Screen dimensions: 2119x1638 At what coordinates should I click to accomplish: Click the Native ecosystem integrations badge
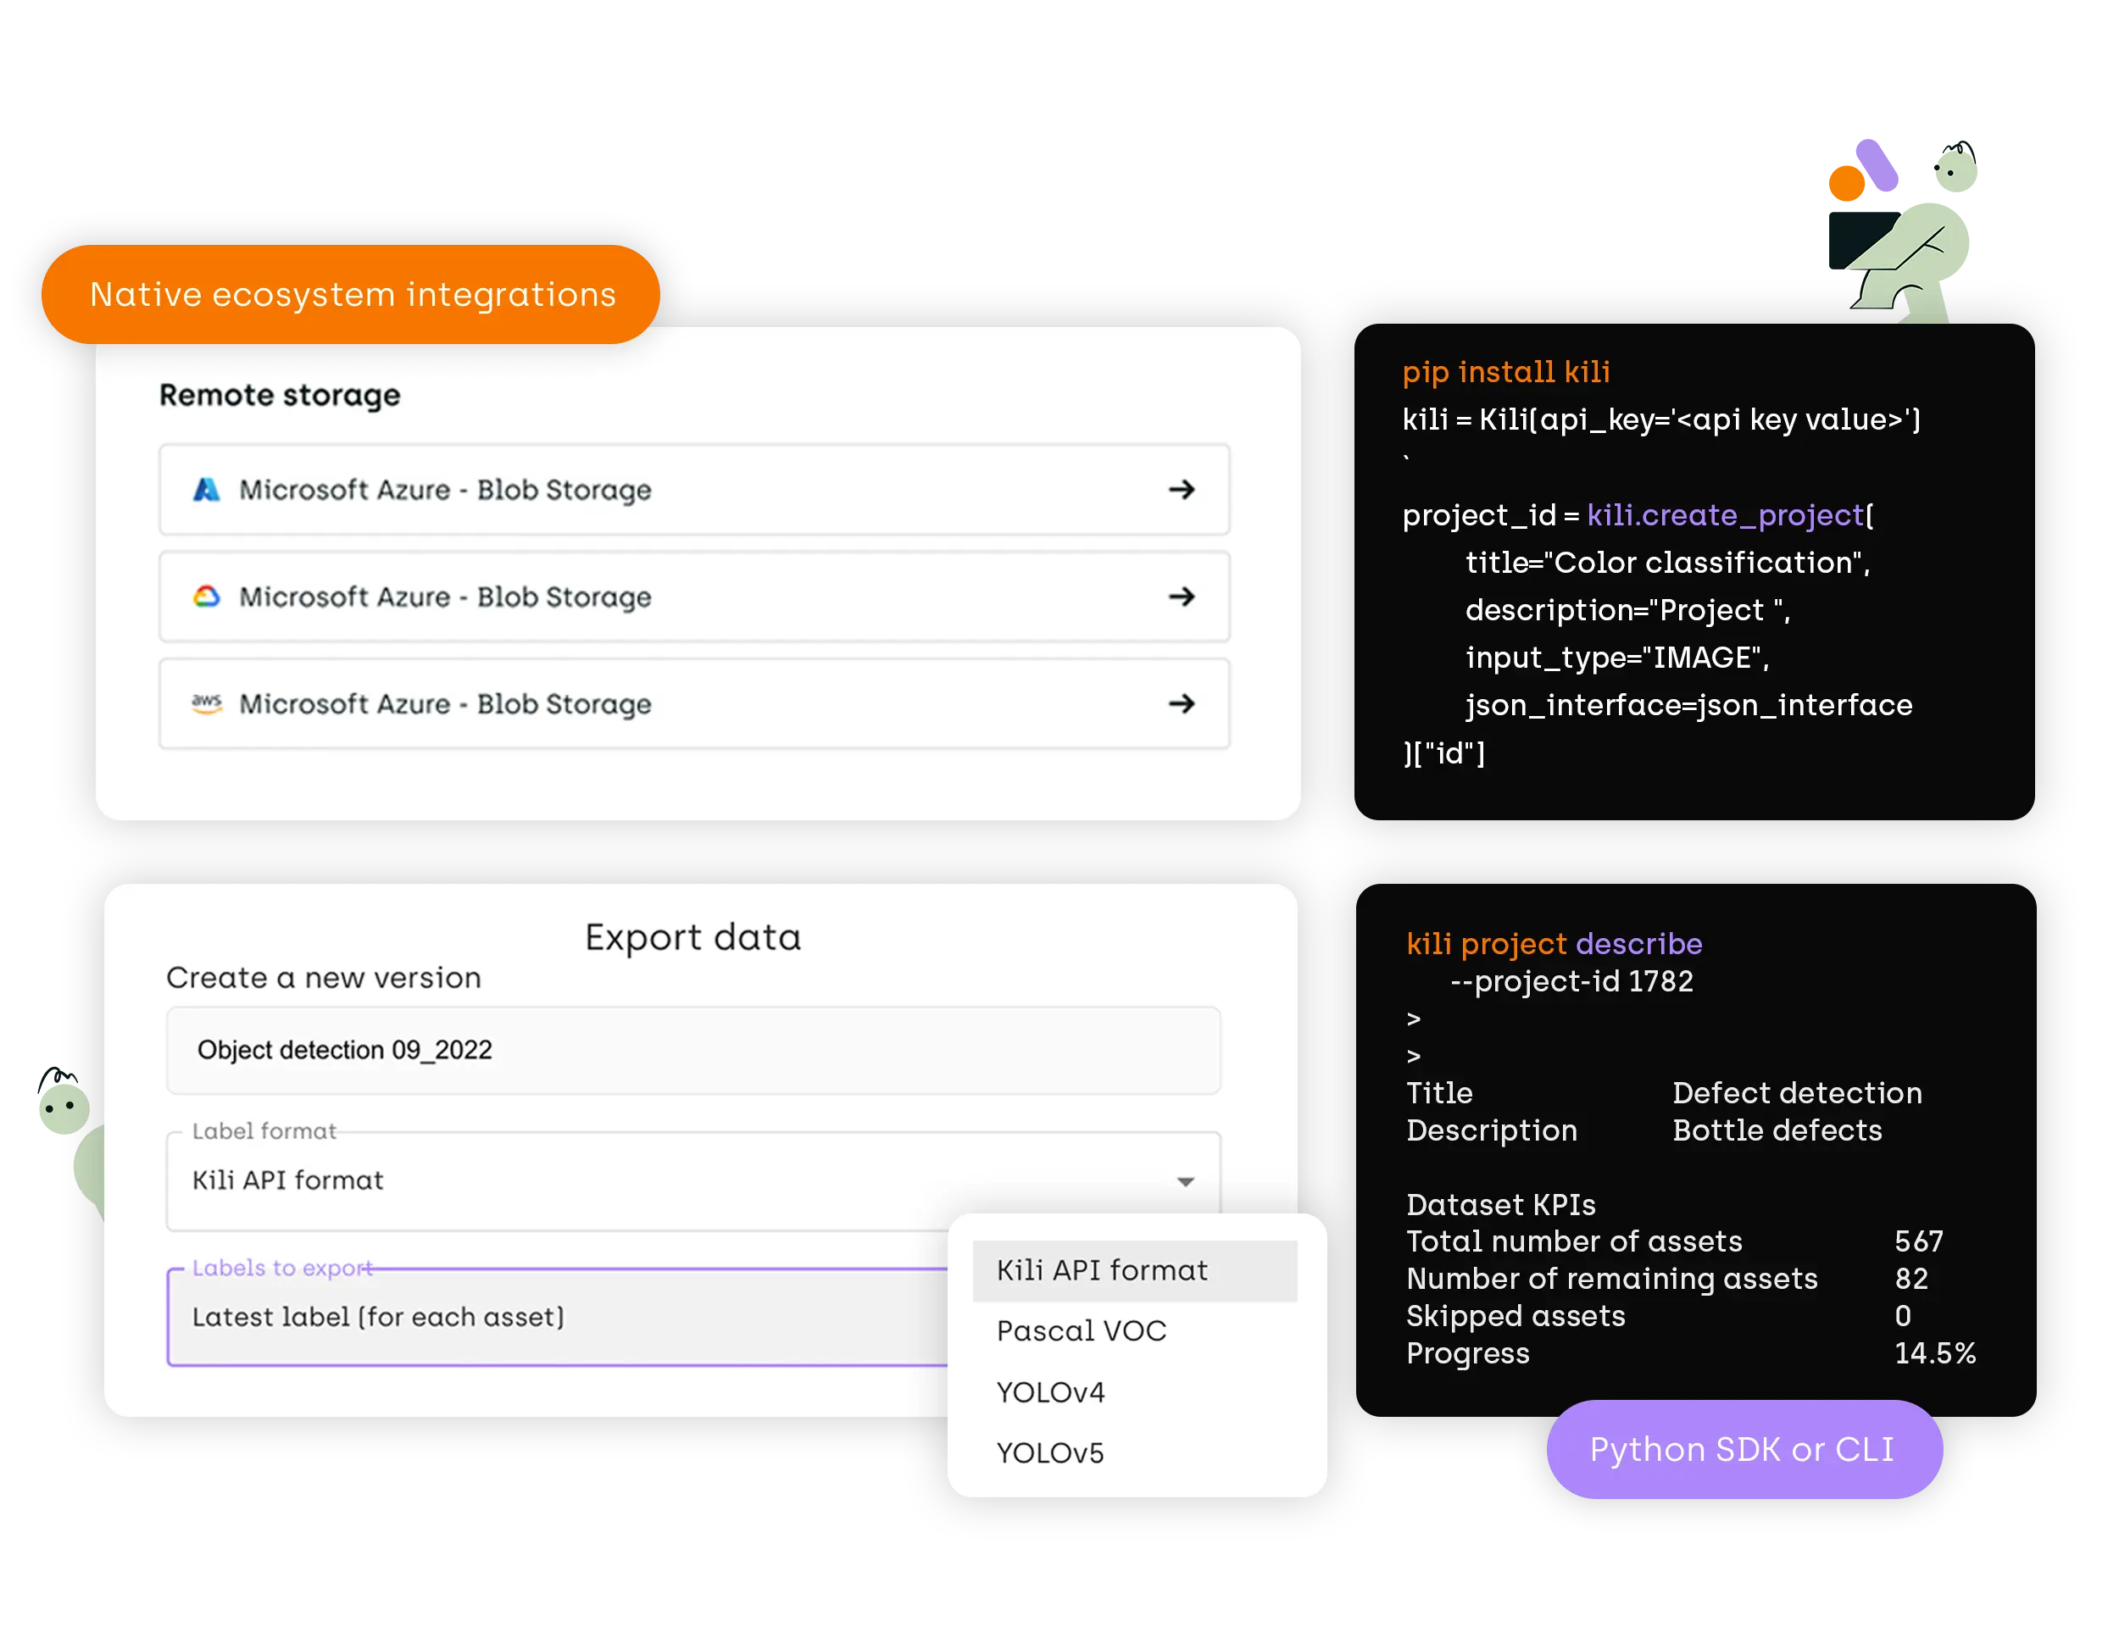351,294
